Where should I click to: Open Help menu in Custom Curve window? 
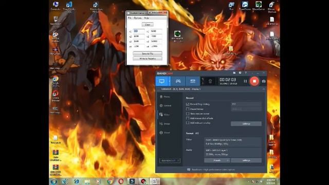tap(147, 18)
